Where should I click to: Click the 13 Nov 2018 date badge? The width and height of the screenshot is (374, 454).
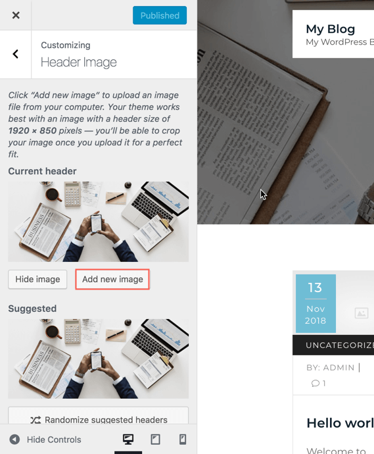pos(316,303)
